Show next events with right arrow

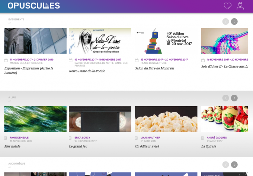234,22
